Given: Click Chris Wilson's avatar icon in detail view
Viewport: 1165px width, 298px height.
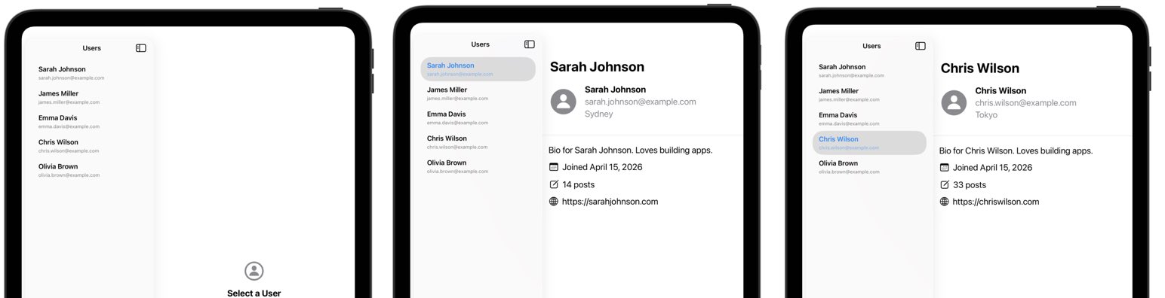Looking at the screenshot, I should (x=954, y=103).
